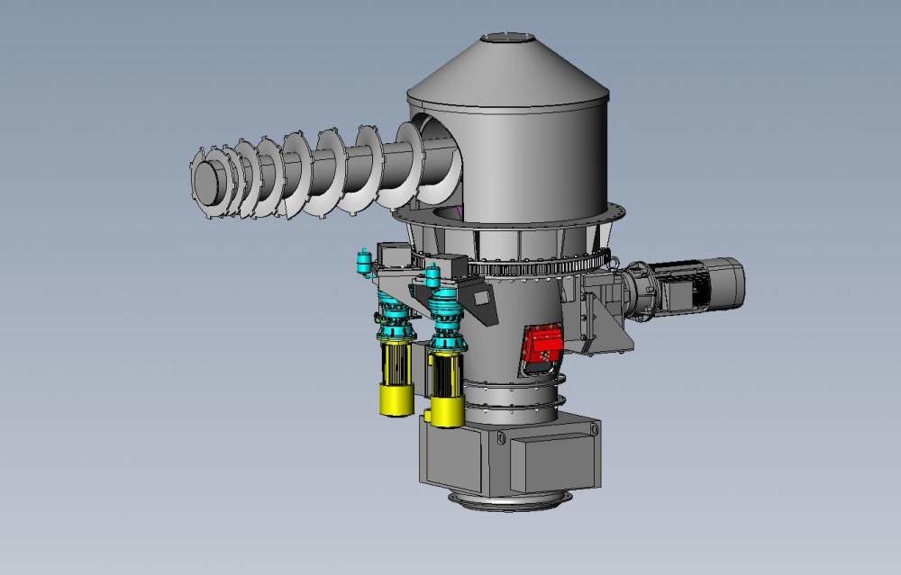This screenshot has height=575, width=901.
Task: Click the left yellow motor
Action: point(396,378)
